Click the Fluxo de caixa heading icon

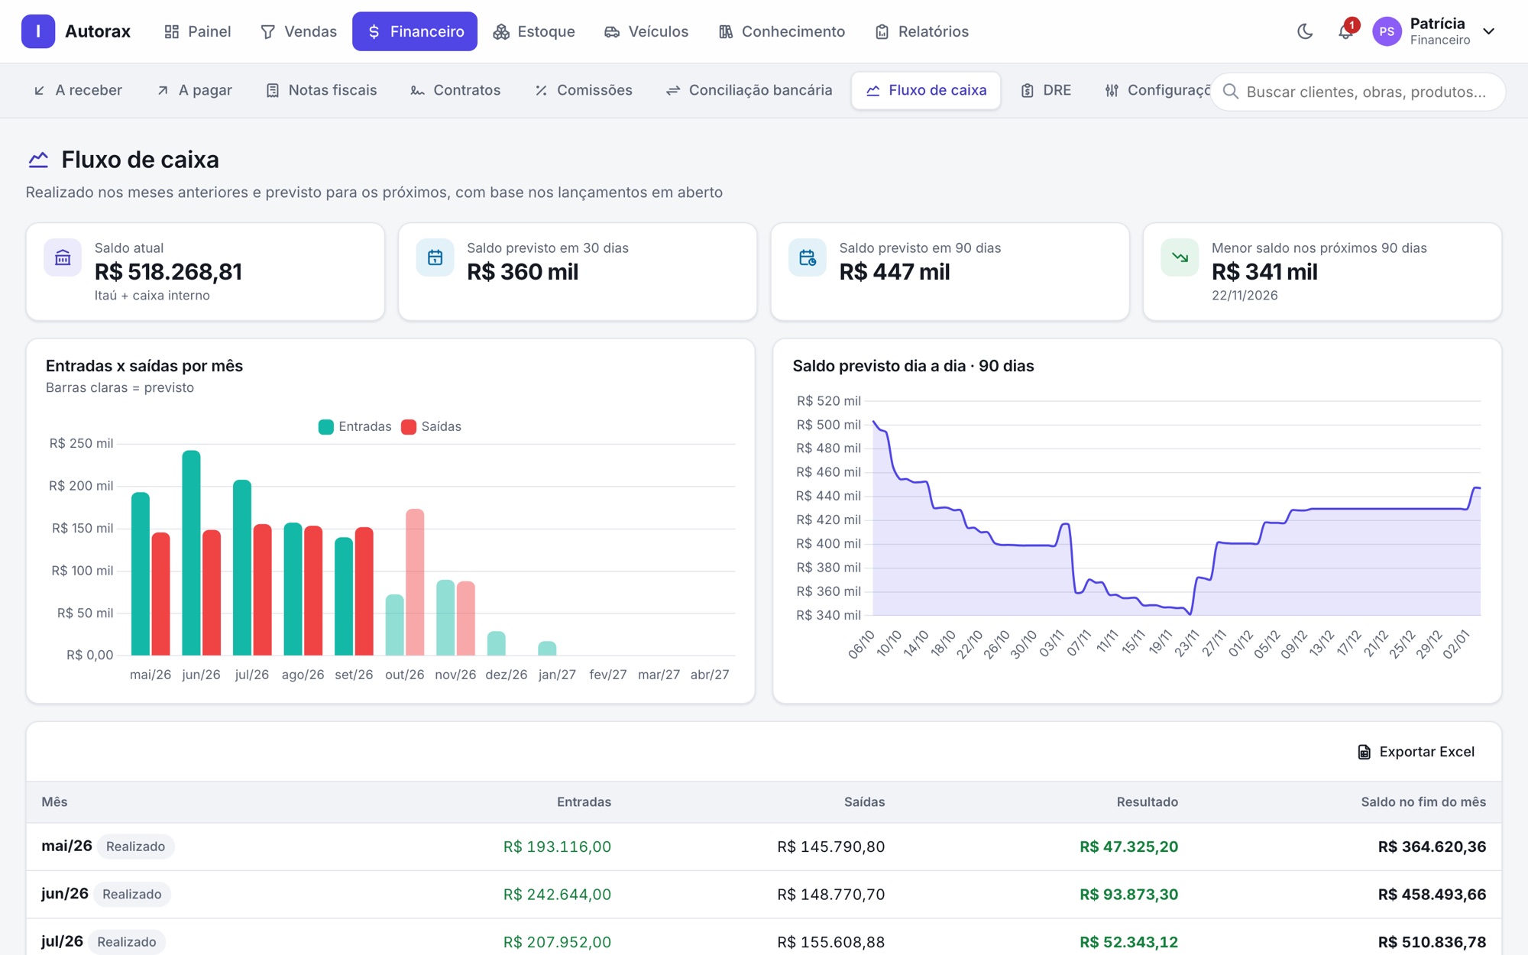pyautogui.click(x=38, y=160)
